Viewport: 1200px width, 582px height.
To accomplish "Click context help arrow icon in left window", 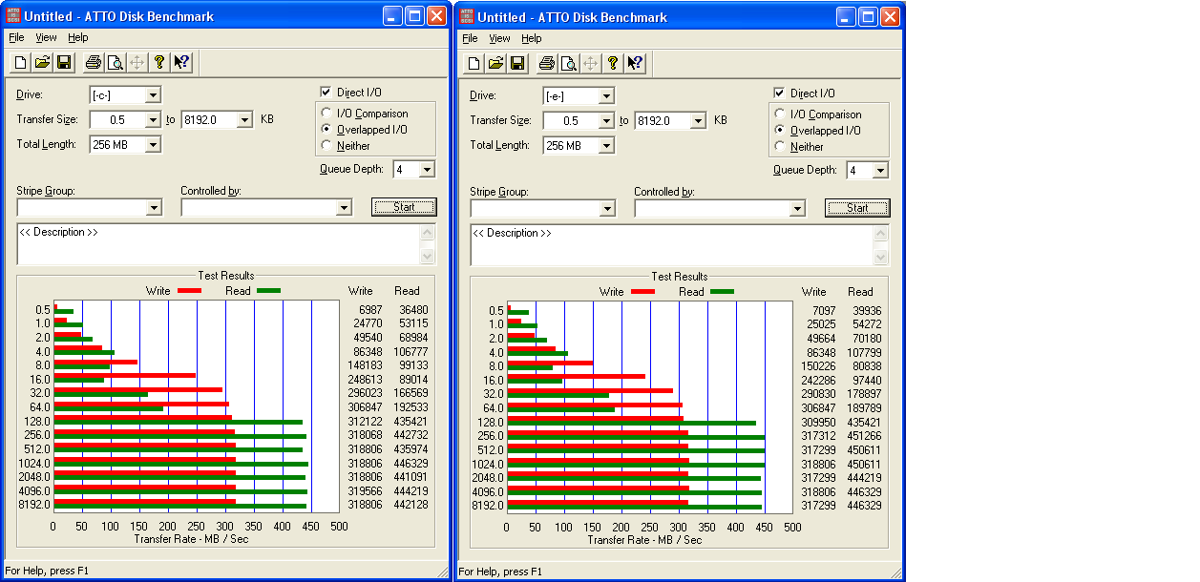I will click(181, 63).
